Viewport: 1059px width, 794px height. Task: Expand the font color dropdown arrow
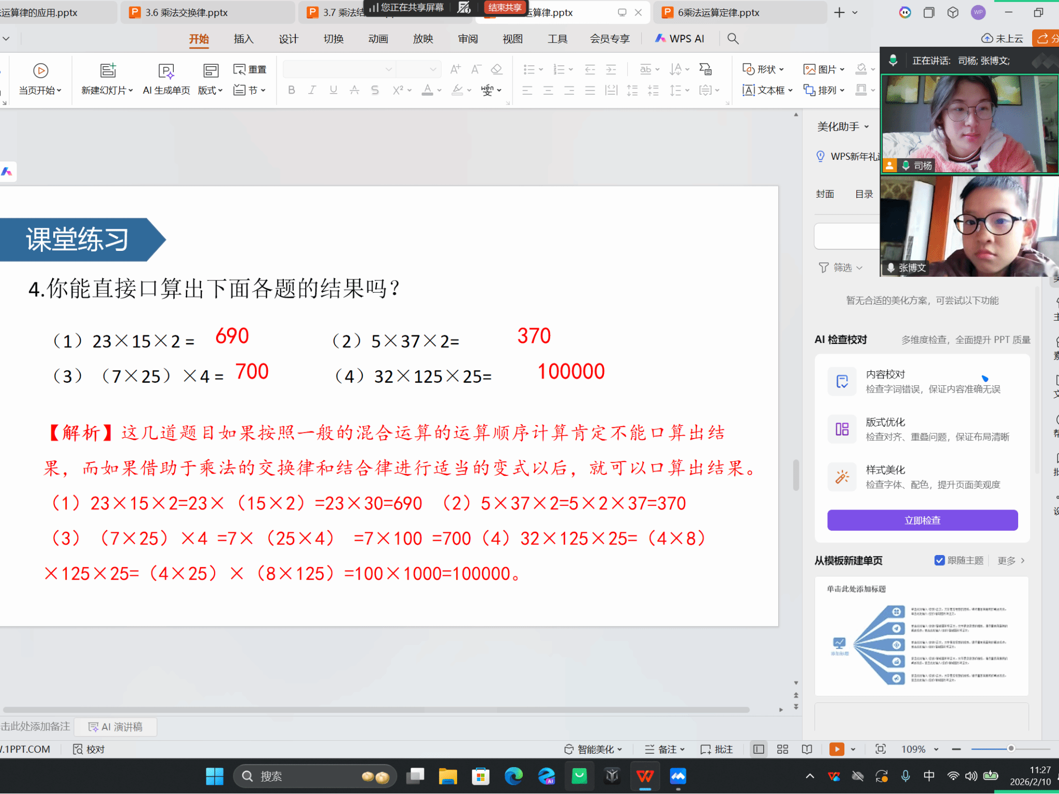[x=440, y=91]
